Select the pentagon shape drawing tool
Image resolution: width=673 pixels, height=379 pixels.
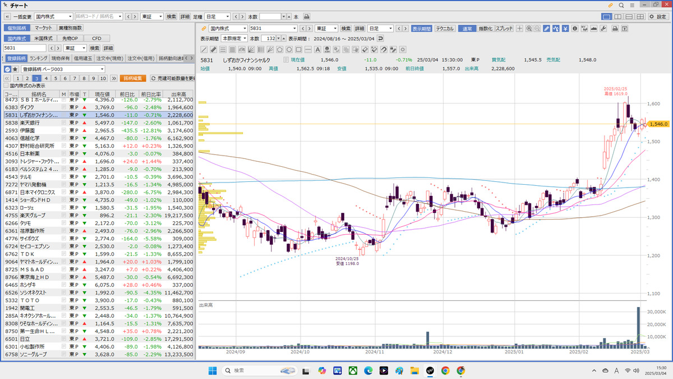(x=279, y=49)
